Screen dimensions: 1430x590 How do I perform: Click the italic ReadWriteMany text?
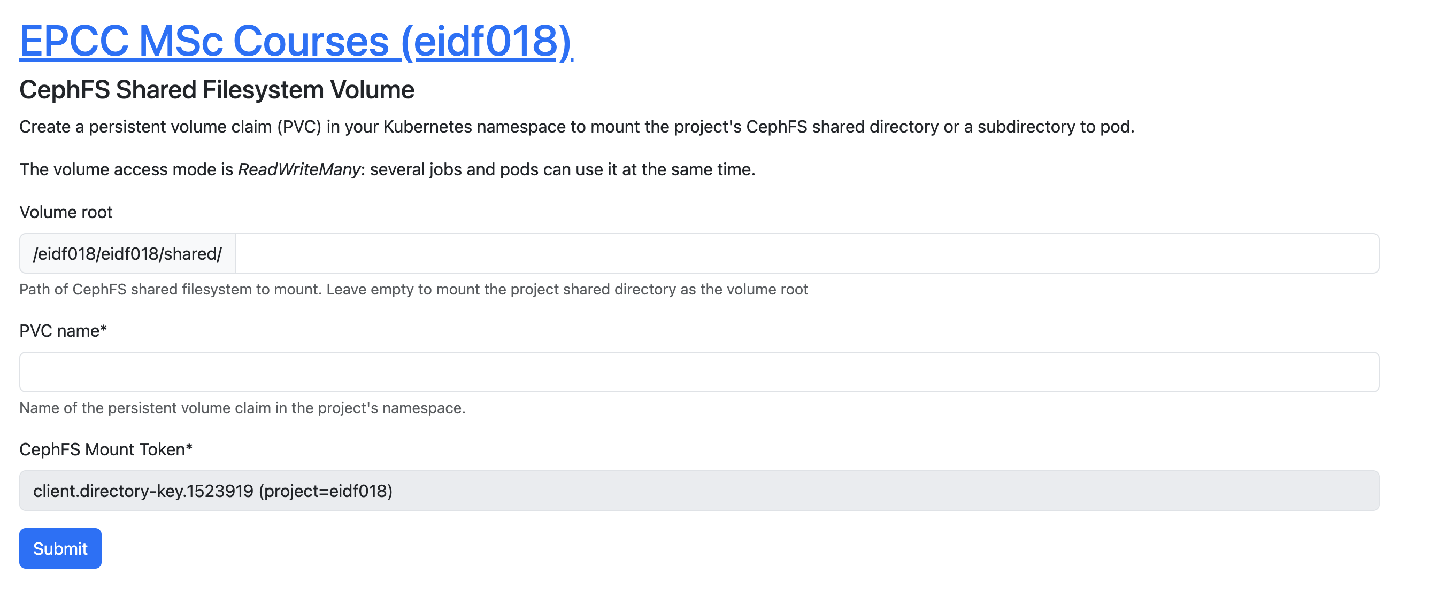pos(299,169)
